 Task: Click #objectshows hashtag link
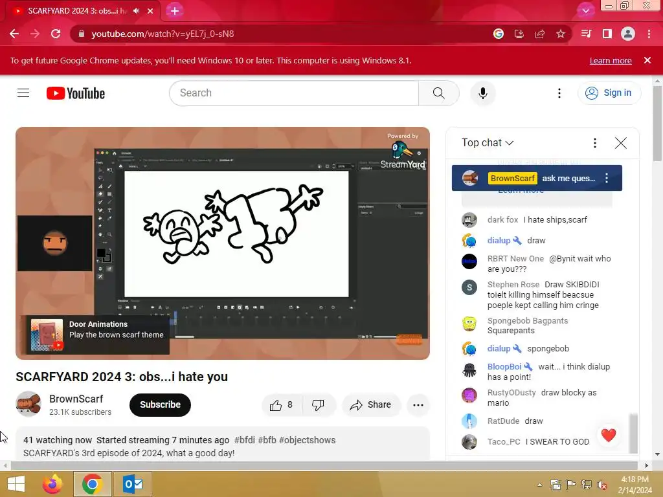(307, 440)
